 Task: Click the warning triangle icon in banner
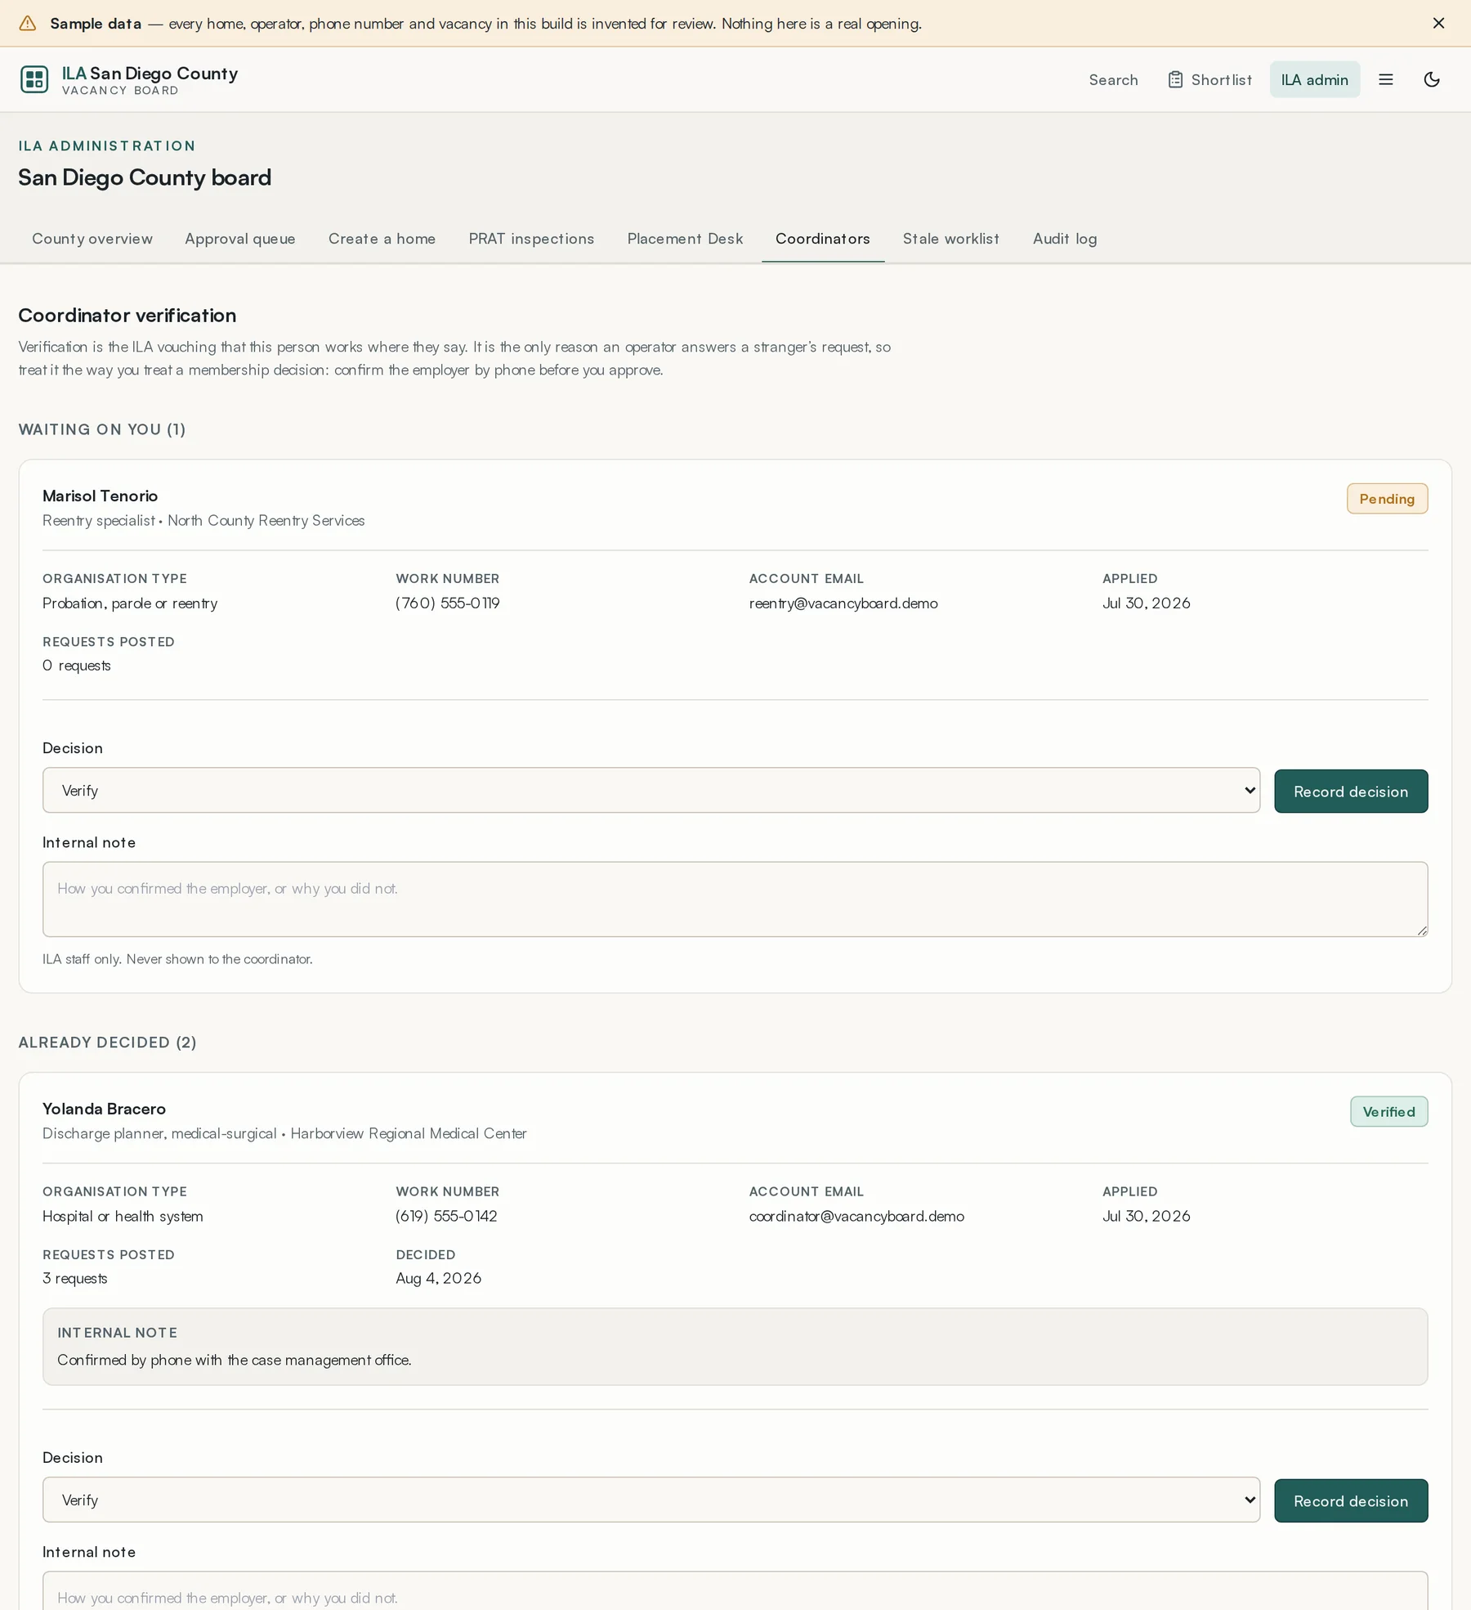pyautogui.click(x=28, y=23)
